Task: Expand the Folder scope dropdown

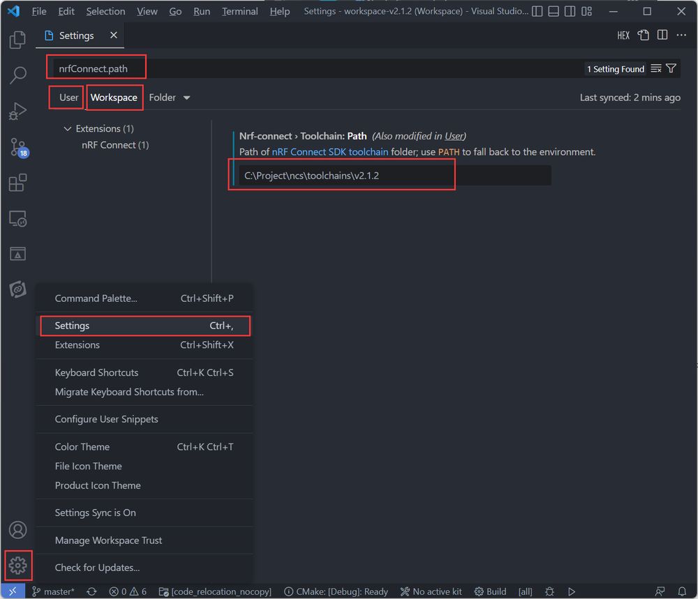Action: click(170, 98)
